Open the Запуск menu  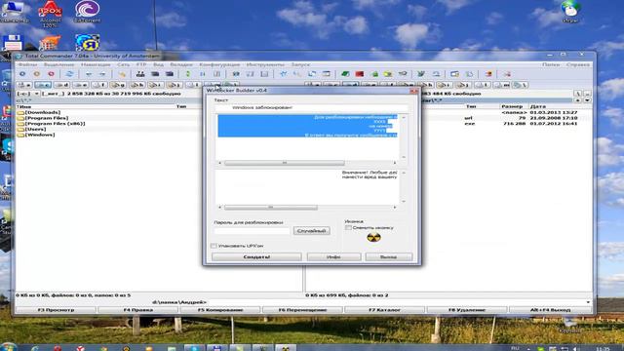(300, 64)
